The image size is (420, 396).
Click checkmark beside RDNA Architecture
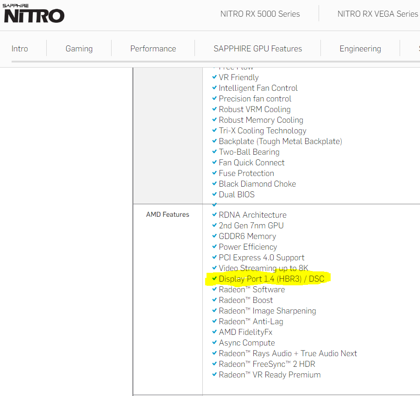pos(214,214)
